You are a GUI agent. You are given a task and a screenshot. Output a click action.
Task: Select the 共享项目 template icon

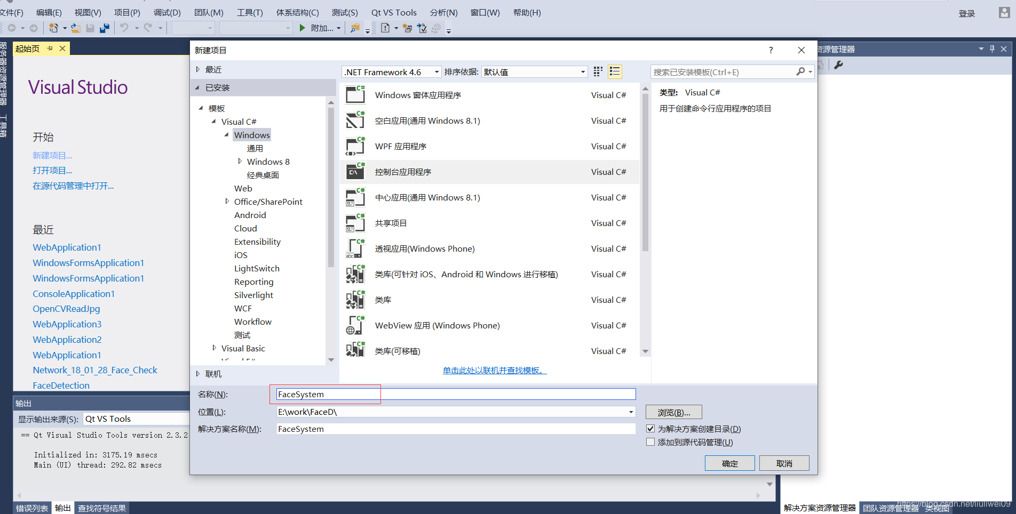point(355,223)
